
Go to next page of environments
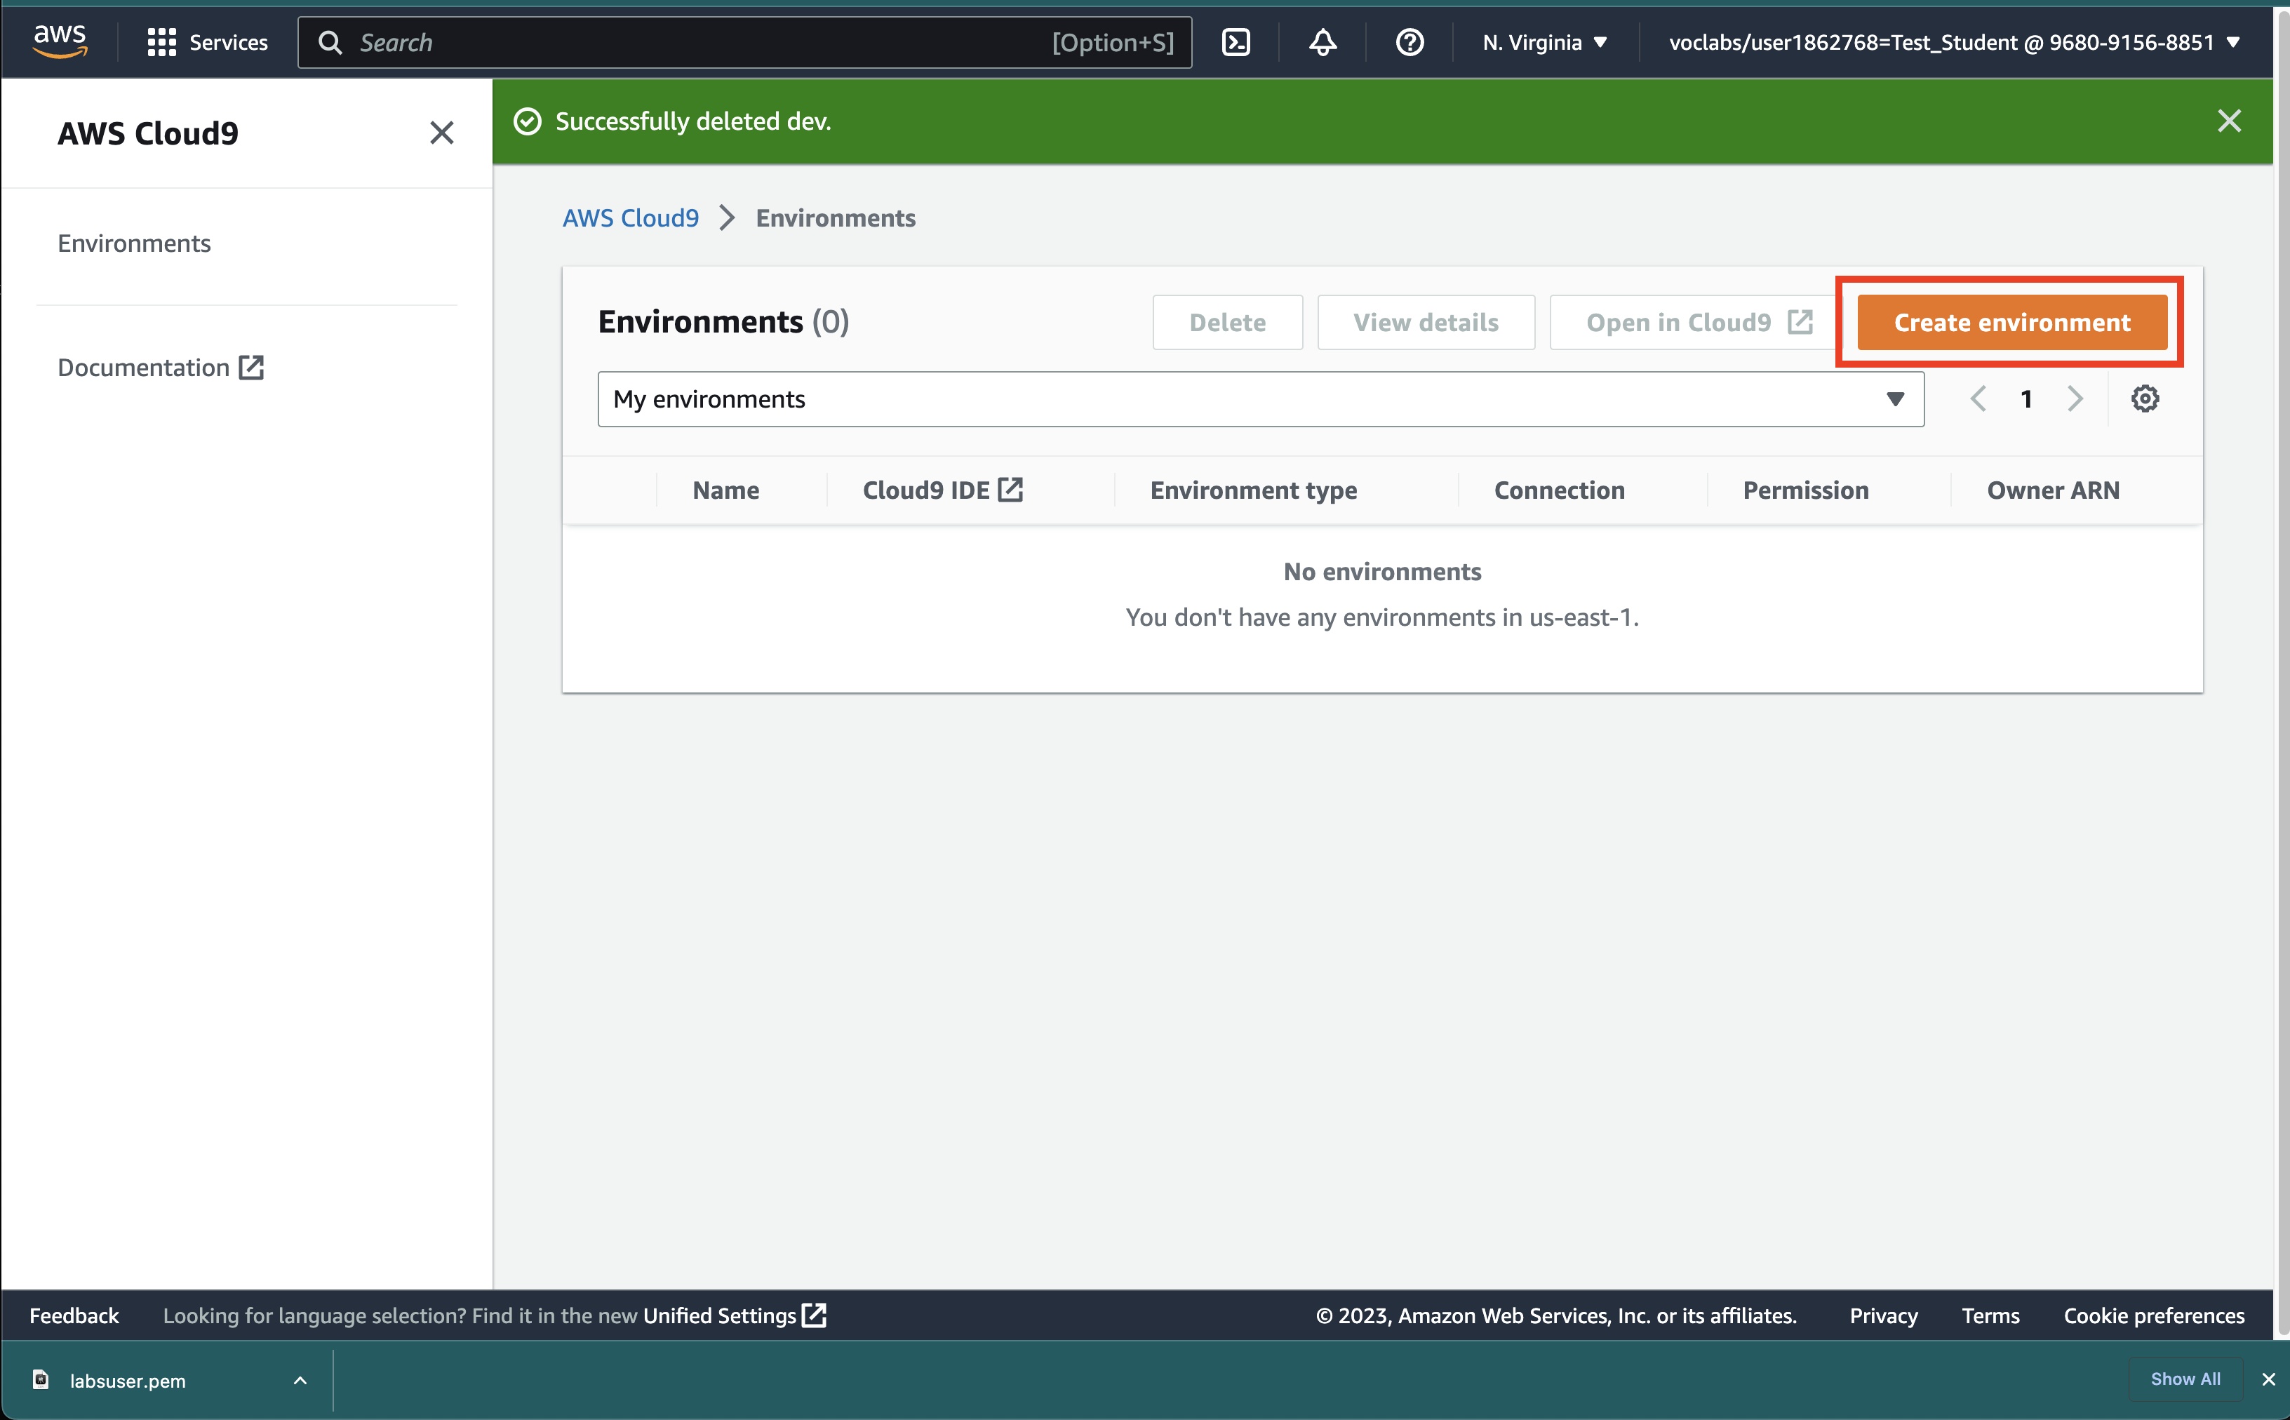pyautogui.click(x=2075, y=399)
